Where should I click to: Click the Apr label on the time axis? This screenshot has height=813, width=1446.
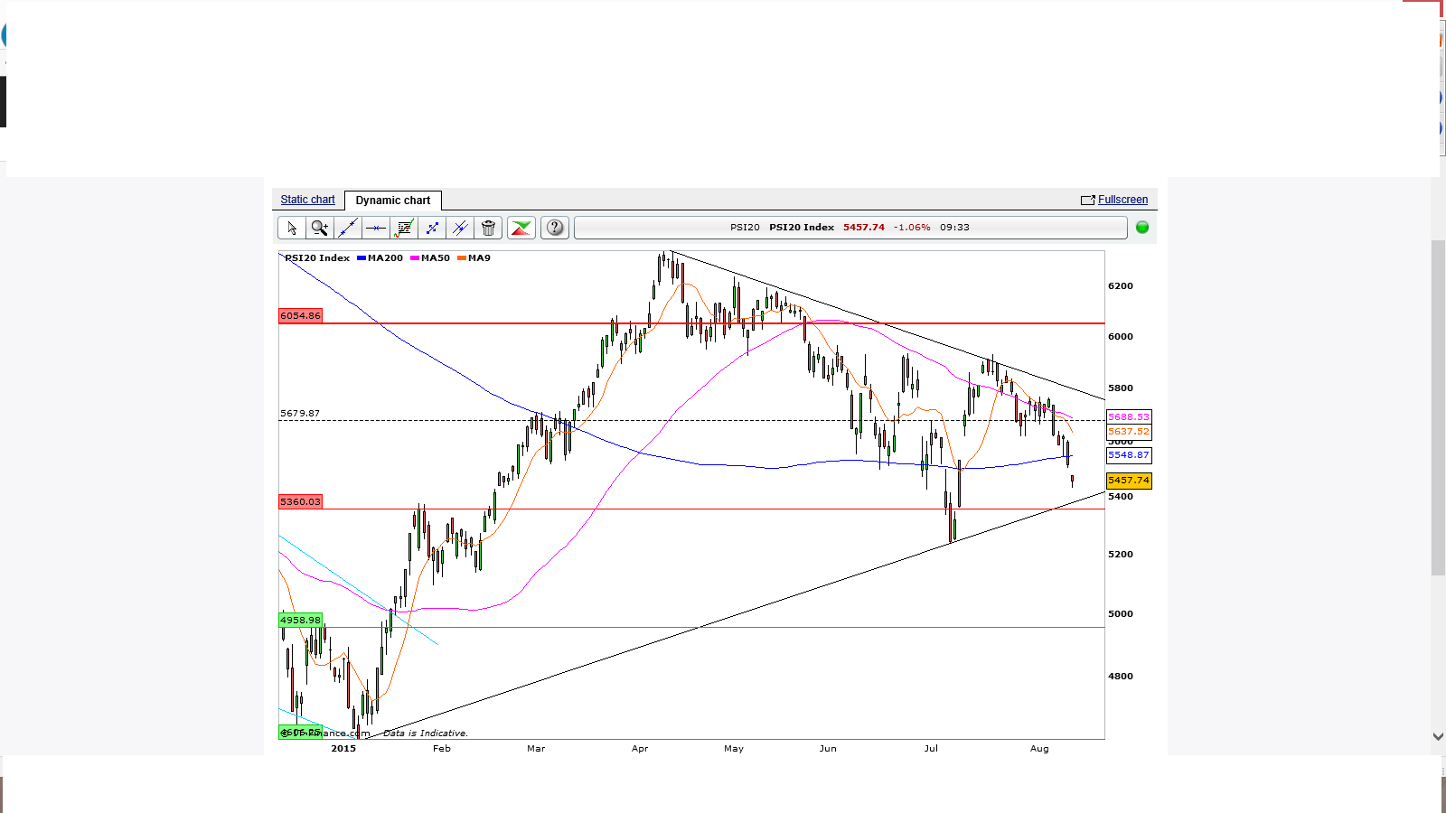640,749
